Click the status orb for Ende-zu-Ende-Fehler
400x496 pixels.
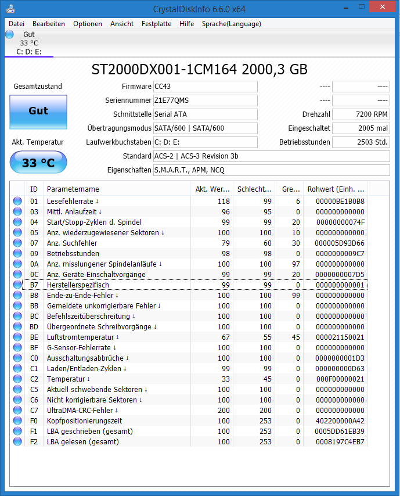(x=17, y=295)
